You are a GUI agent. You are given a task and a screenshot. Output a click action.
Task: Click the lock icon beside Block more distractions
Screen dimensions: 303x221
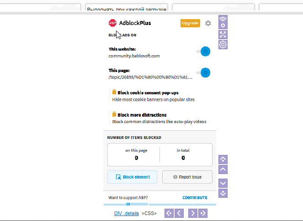(114, 115)
